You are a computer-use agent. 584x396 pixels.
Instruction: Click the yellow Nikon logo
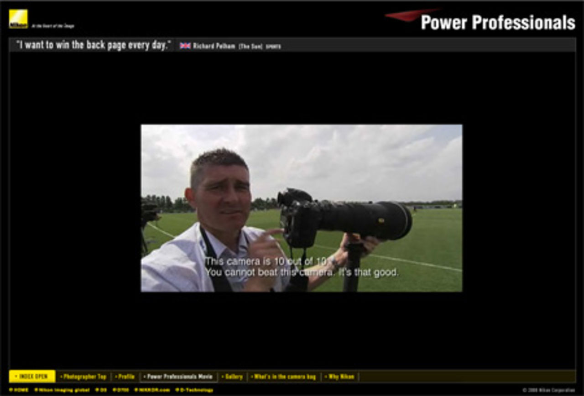tap(18, 19)
